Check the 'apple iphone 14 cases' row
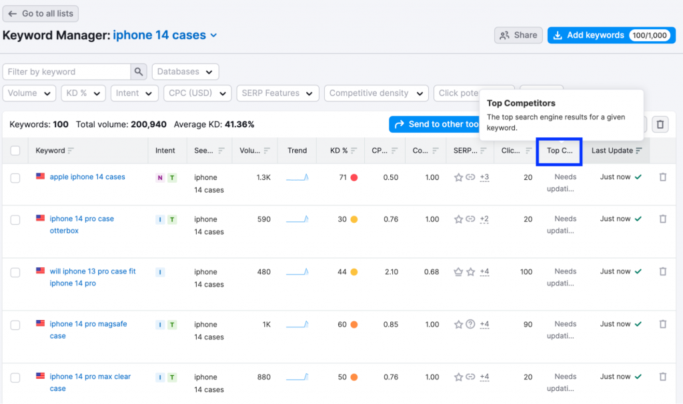The height and width of the screenshot is (404, 683). tap(15, 178)
